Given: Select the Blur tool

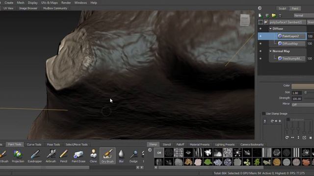Looking at the screenshot, I should tap(121, 156).
